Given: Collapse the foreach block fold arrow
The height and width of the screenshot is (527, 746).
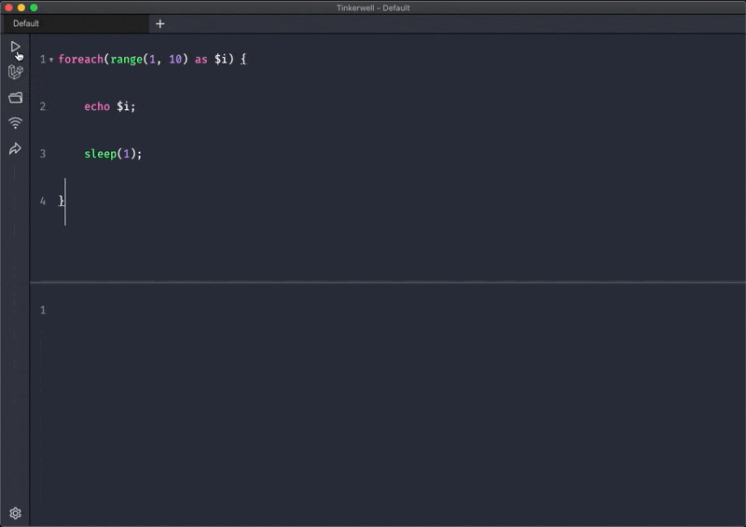Looking at the screenshot, I should click(x=51, y=60).
